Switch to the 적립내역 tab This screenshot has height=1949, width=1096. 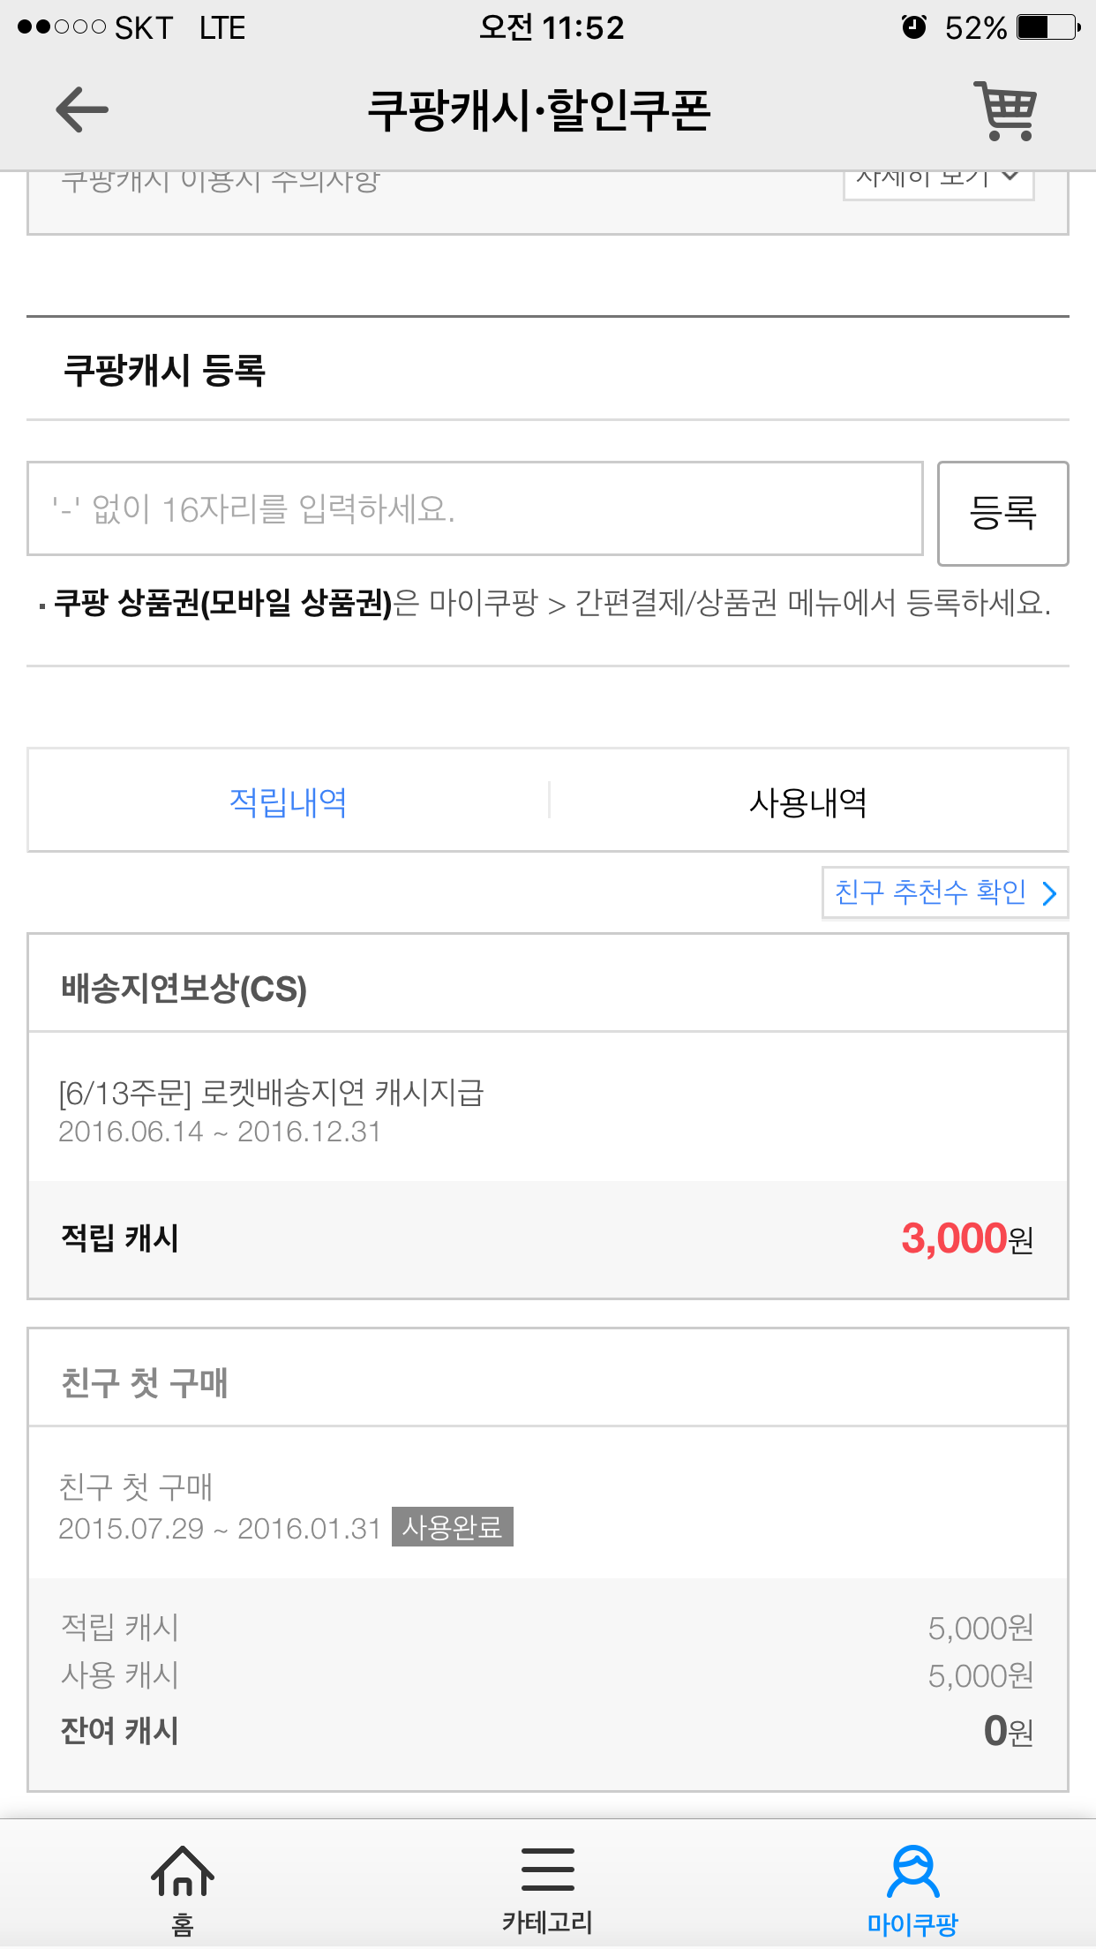coord(288,801)
